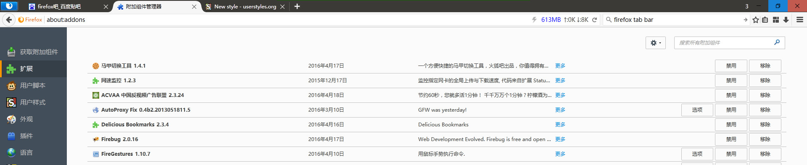This screenshot has height=165, width=807.
Task: Click 更多 link for 网速监控
Action: point(560,81)
